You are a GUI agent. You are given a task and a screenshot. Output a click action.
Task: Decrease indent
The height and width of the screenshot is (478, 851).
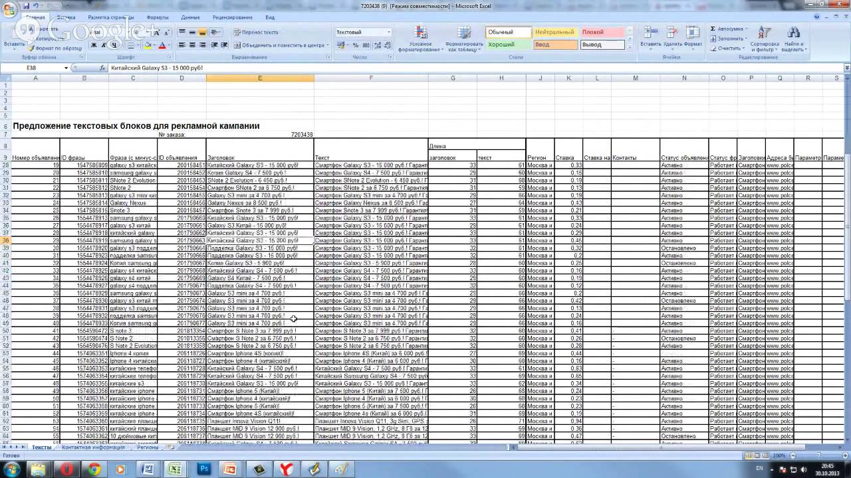(214, 45)
